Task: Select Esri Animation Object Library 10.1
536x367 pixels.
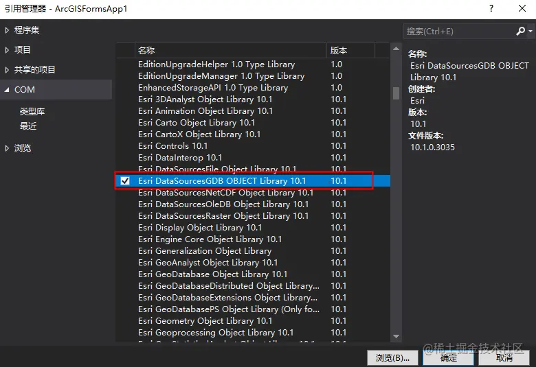Action: click(253, 111)
